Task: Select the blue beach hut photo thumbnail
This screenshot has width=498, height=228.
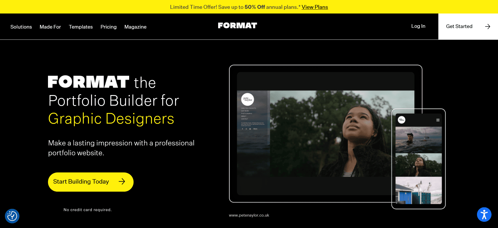Action: pyautogui.click(x=419, y=190)
